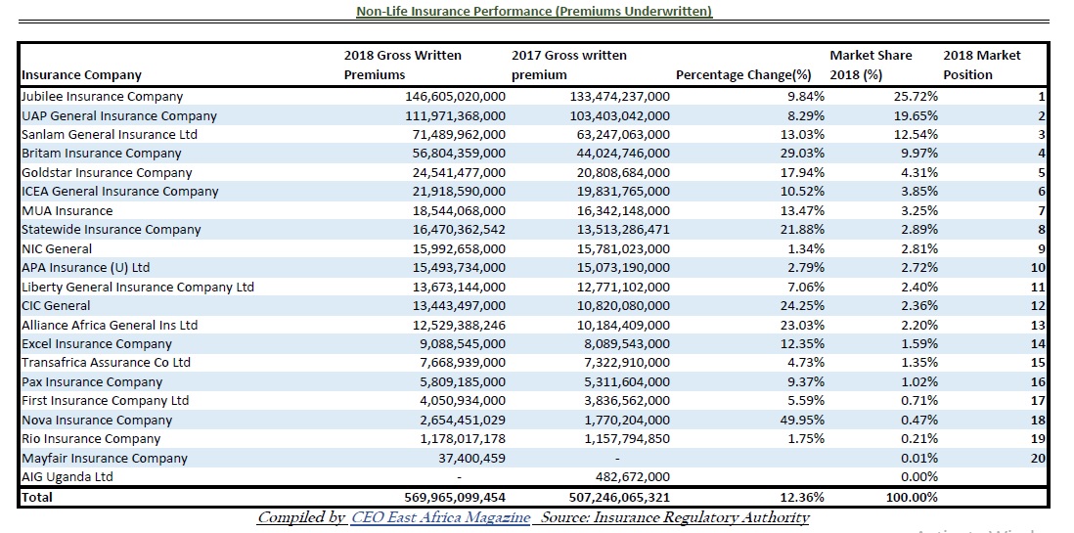The image size is (1074, 533).
Task: Click the Market Share 2018 (%) header
Action: click(x=871, y=66)
